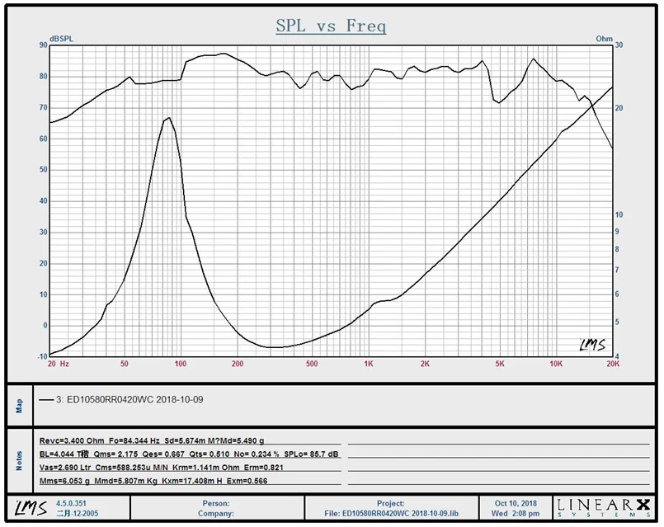The width and height of the screenshot is (664, 527).
Task: Click the BL=4.044 parameter notes line
Action: [188, 454]
